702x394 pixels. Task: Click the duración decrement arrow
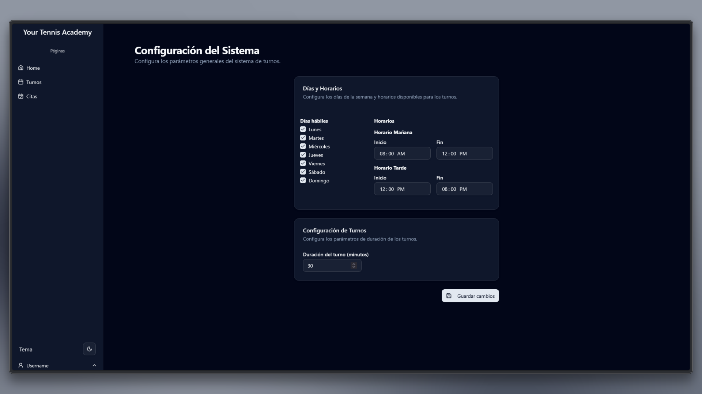[x=354, y=267]
